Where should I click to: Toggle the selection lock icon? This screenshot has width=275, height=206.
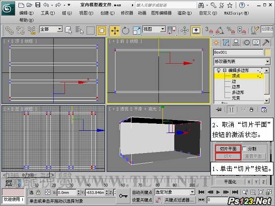(38, 192)
